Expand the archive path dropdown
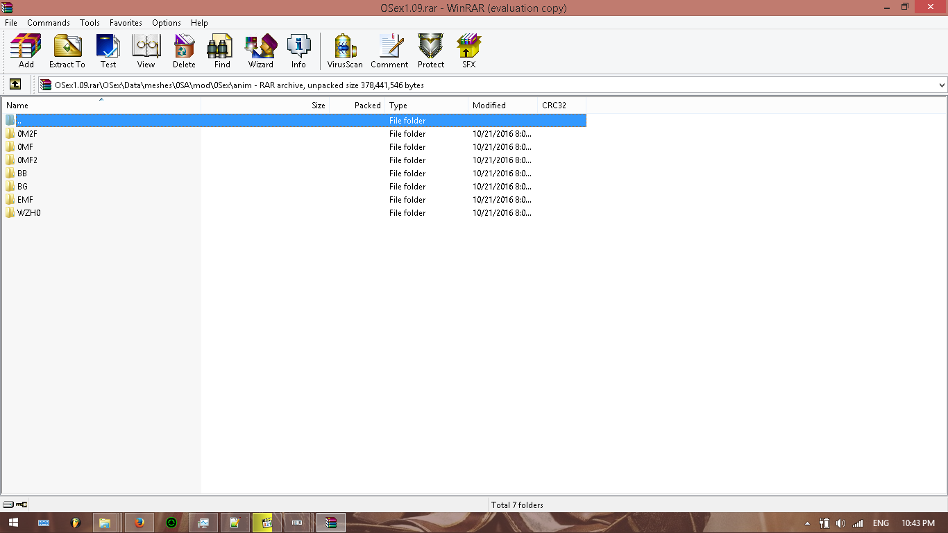The image size is (948, 533). [x=942, y=85]
